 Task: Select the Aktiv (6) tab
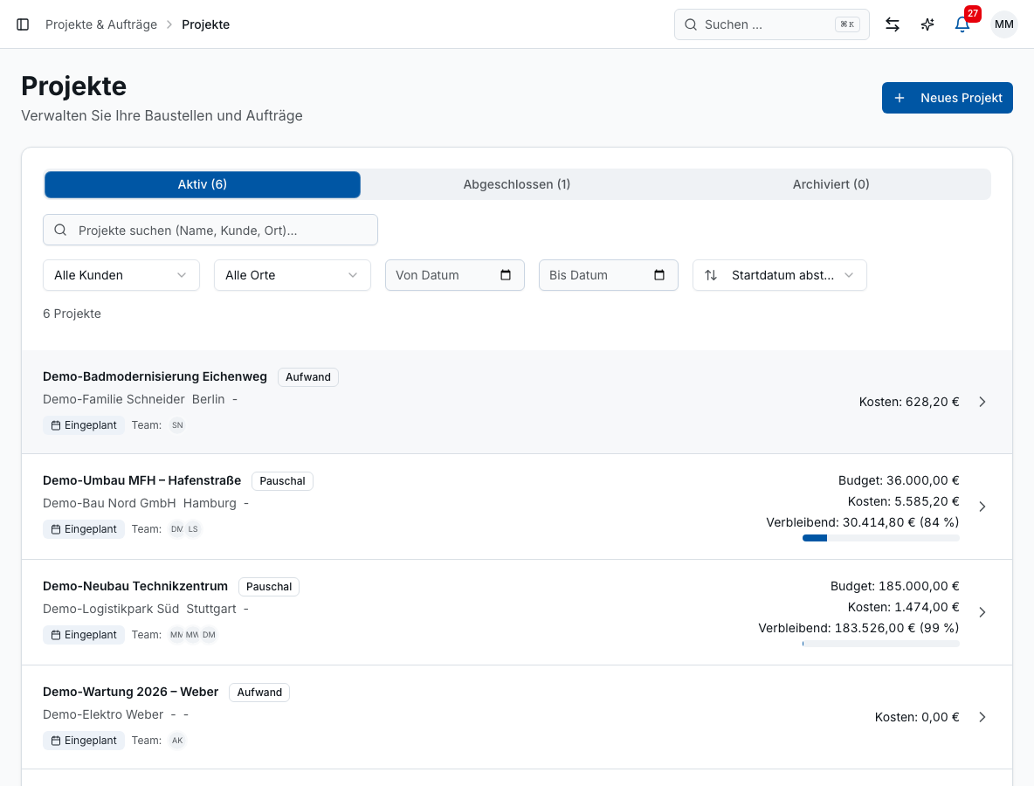(203, 184)
